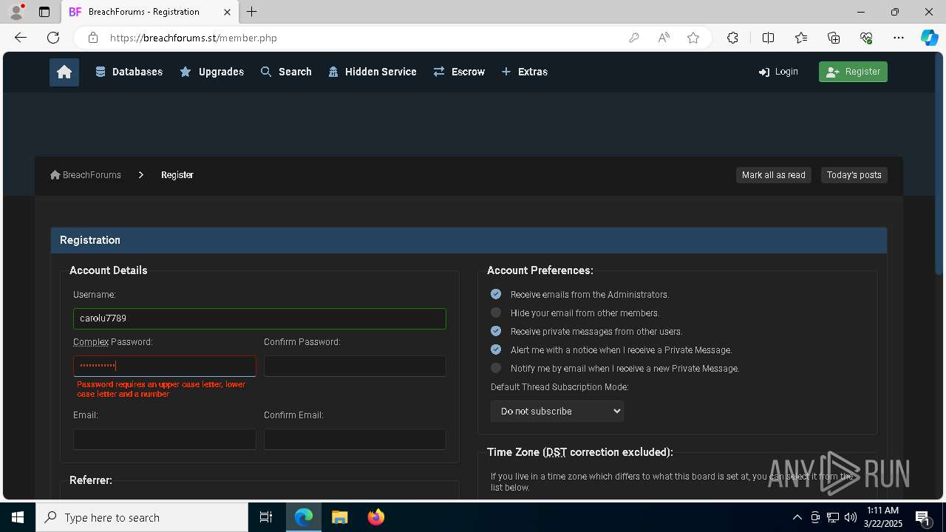The height and width of the screenshot is (532, 946).
Task: Click the forum home icon button
Action: click(x=64, y=72)
